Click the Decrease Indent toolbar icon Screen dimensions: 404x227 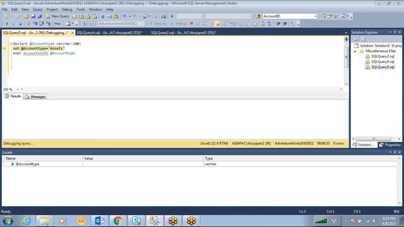278,24
